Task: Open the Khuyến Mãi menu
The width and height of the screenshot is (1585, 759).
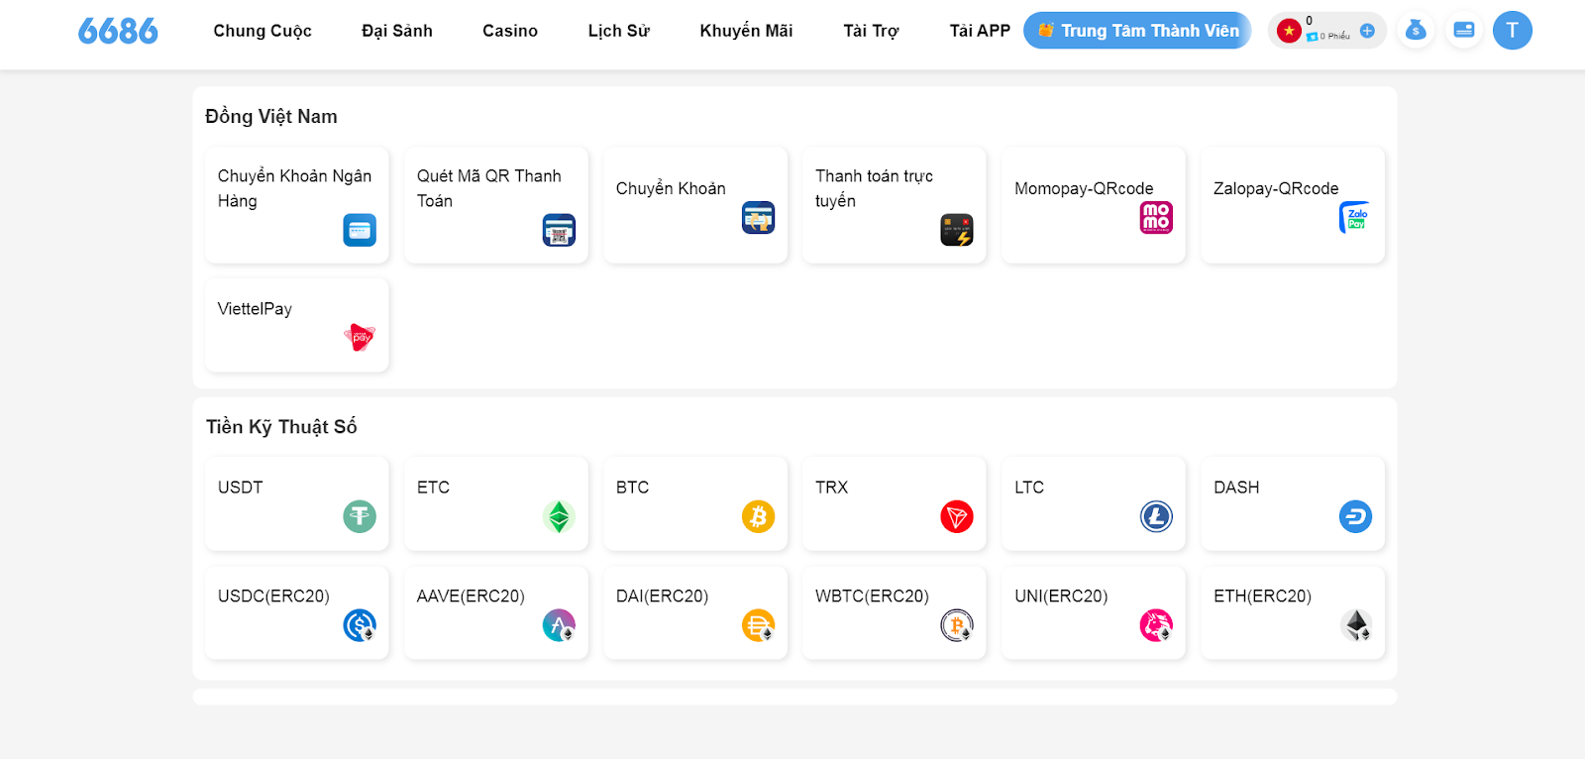Action: [x=746, y=31]
